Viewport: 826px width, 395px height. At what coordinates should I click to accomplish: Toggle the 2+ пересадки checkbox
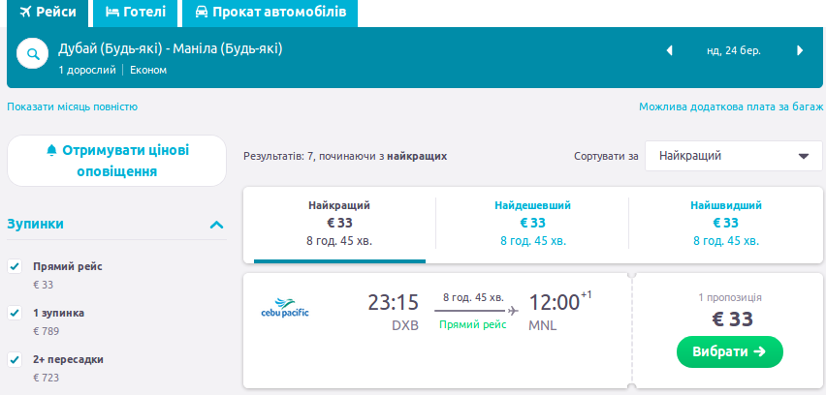tap(15, 359)
